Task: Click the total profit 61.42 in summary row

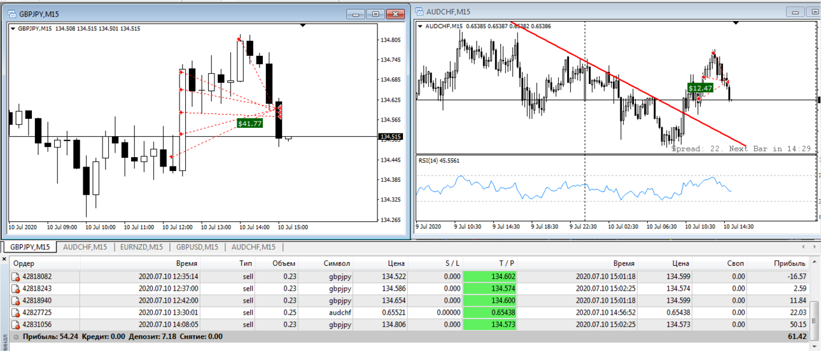Action: coord(797,336)
